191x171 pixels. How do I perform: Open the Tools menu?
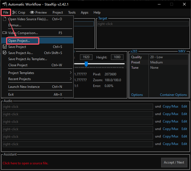pyautogui.click(x=72, y=12)
